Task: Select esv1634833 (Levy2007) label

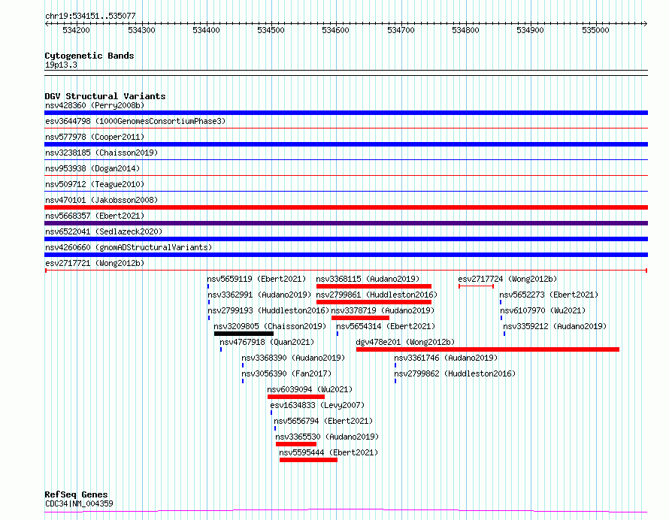Action: tap(317, 405)
